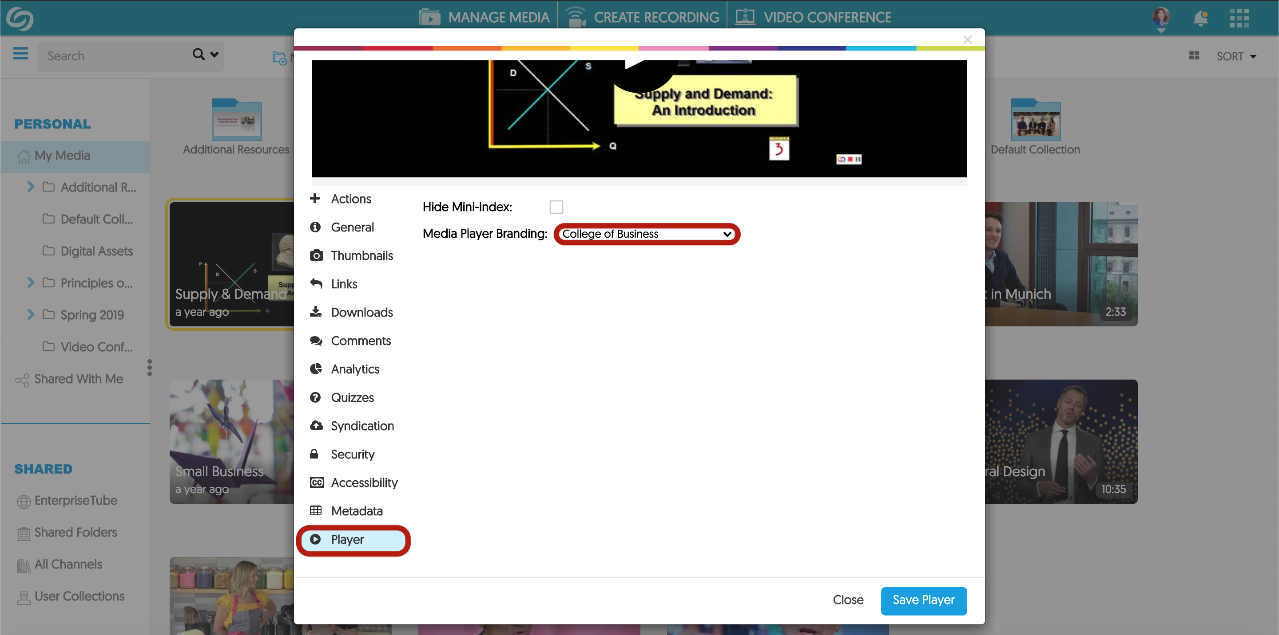Open the Small Business video thumbnail

coord(231,441)
